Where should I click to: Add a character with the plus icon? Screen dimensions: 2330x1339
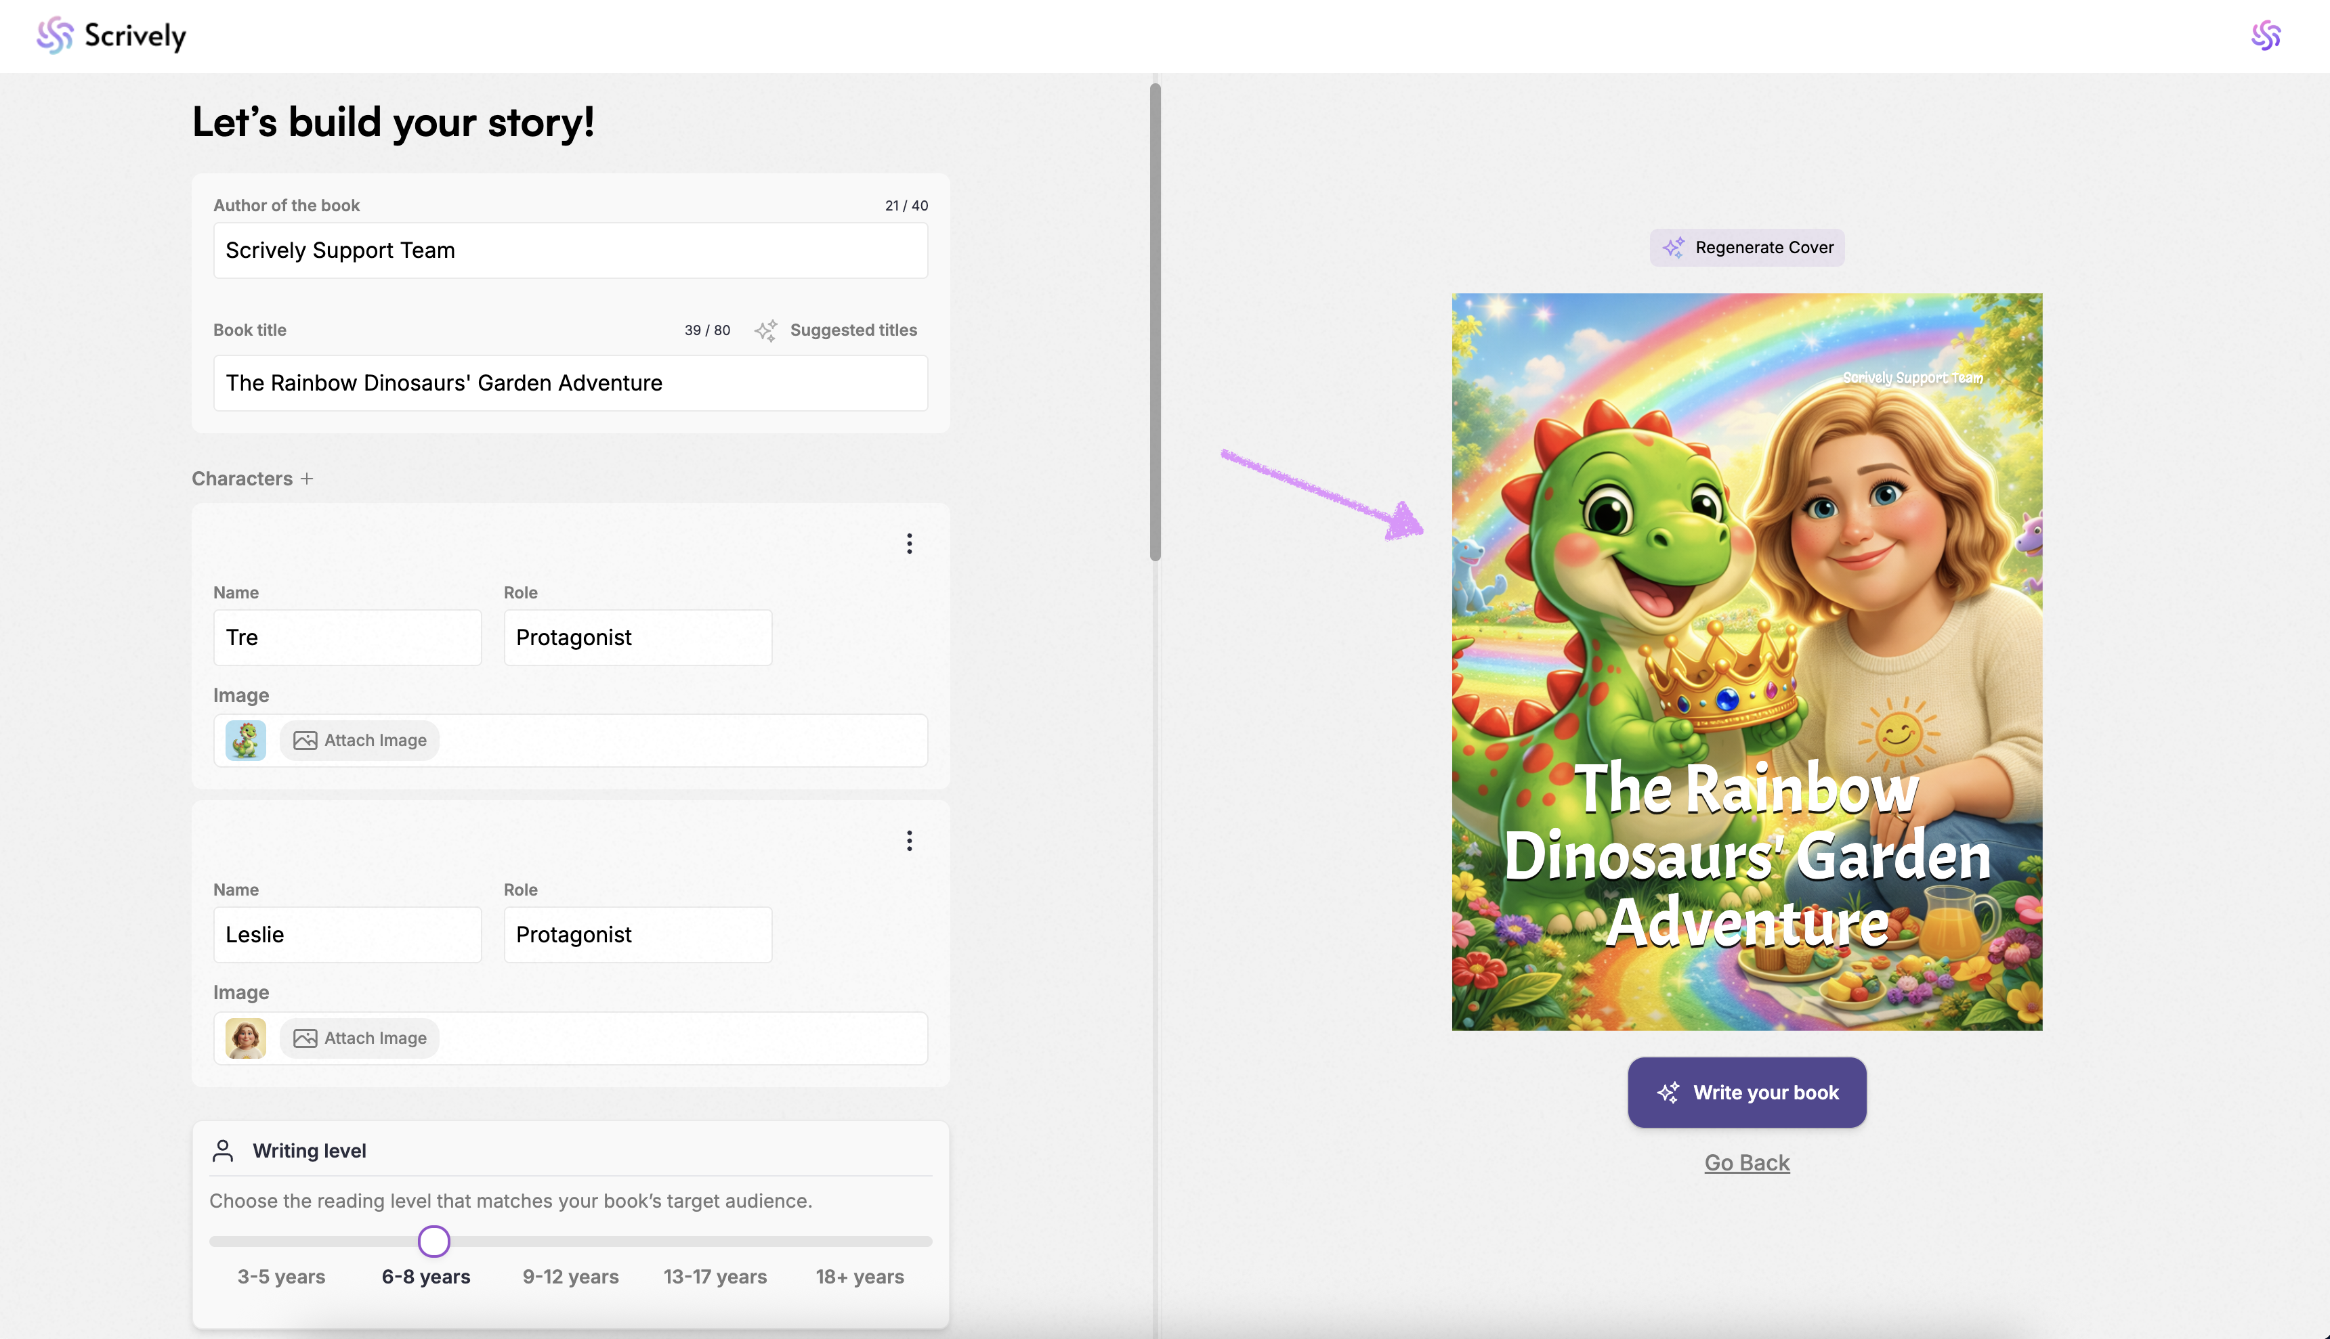click(308, 478)
